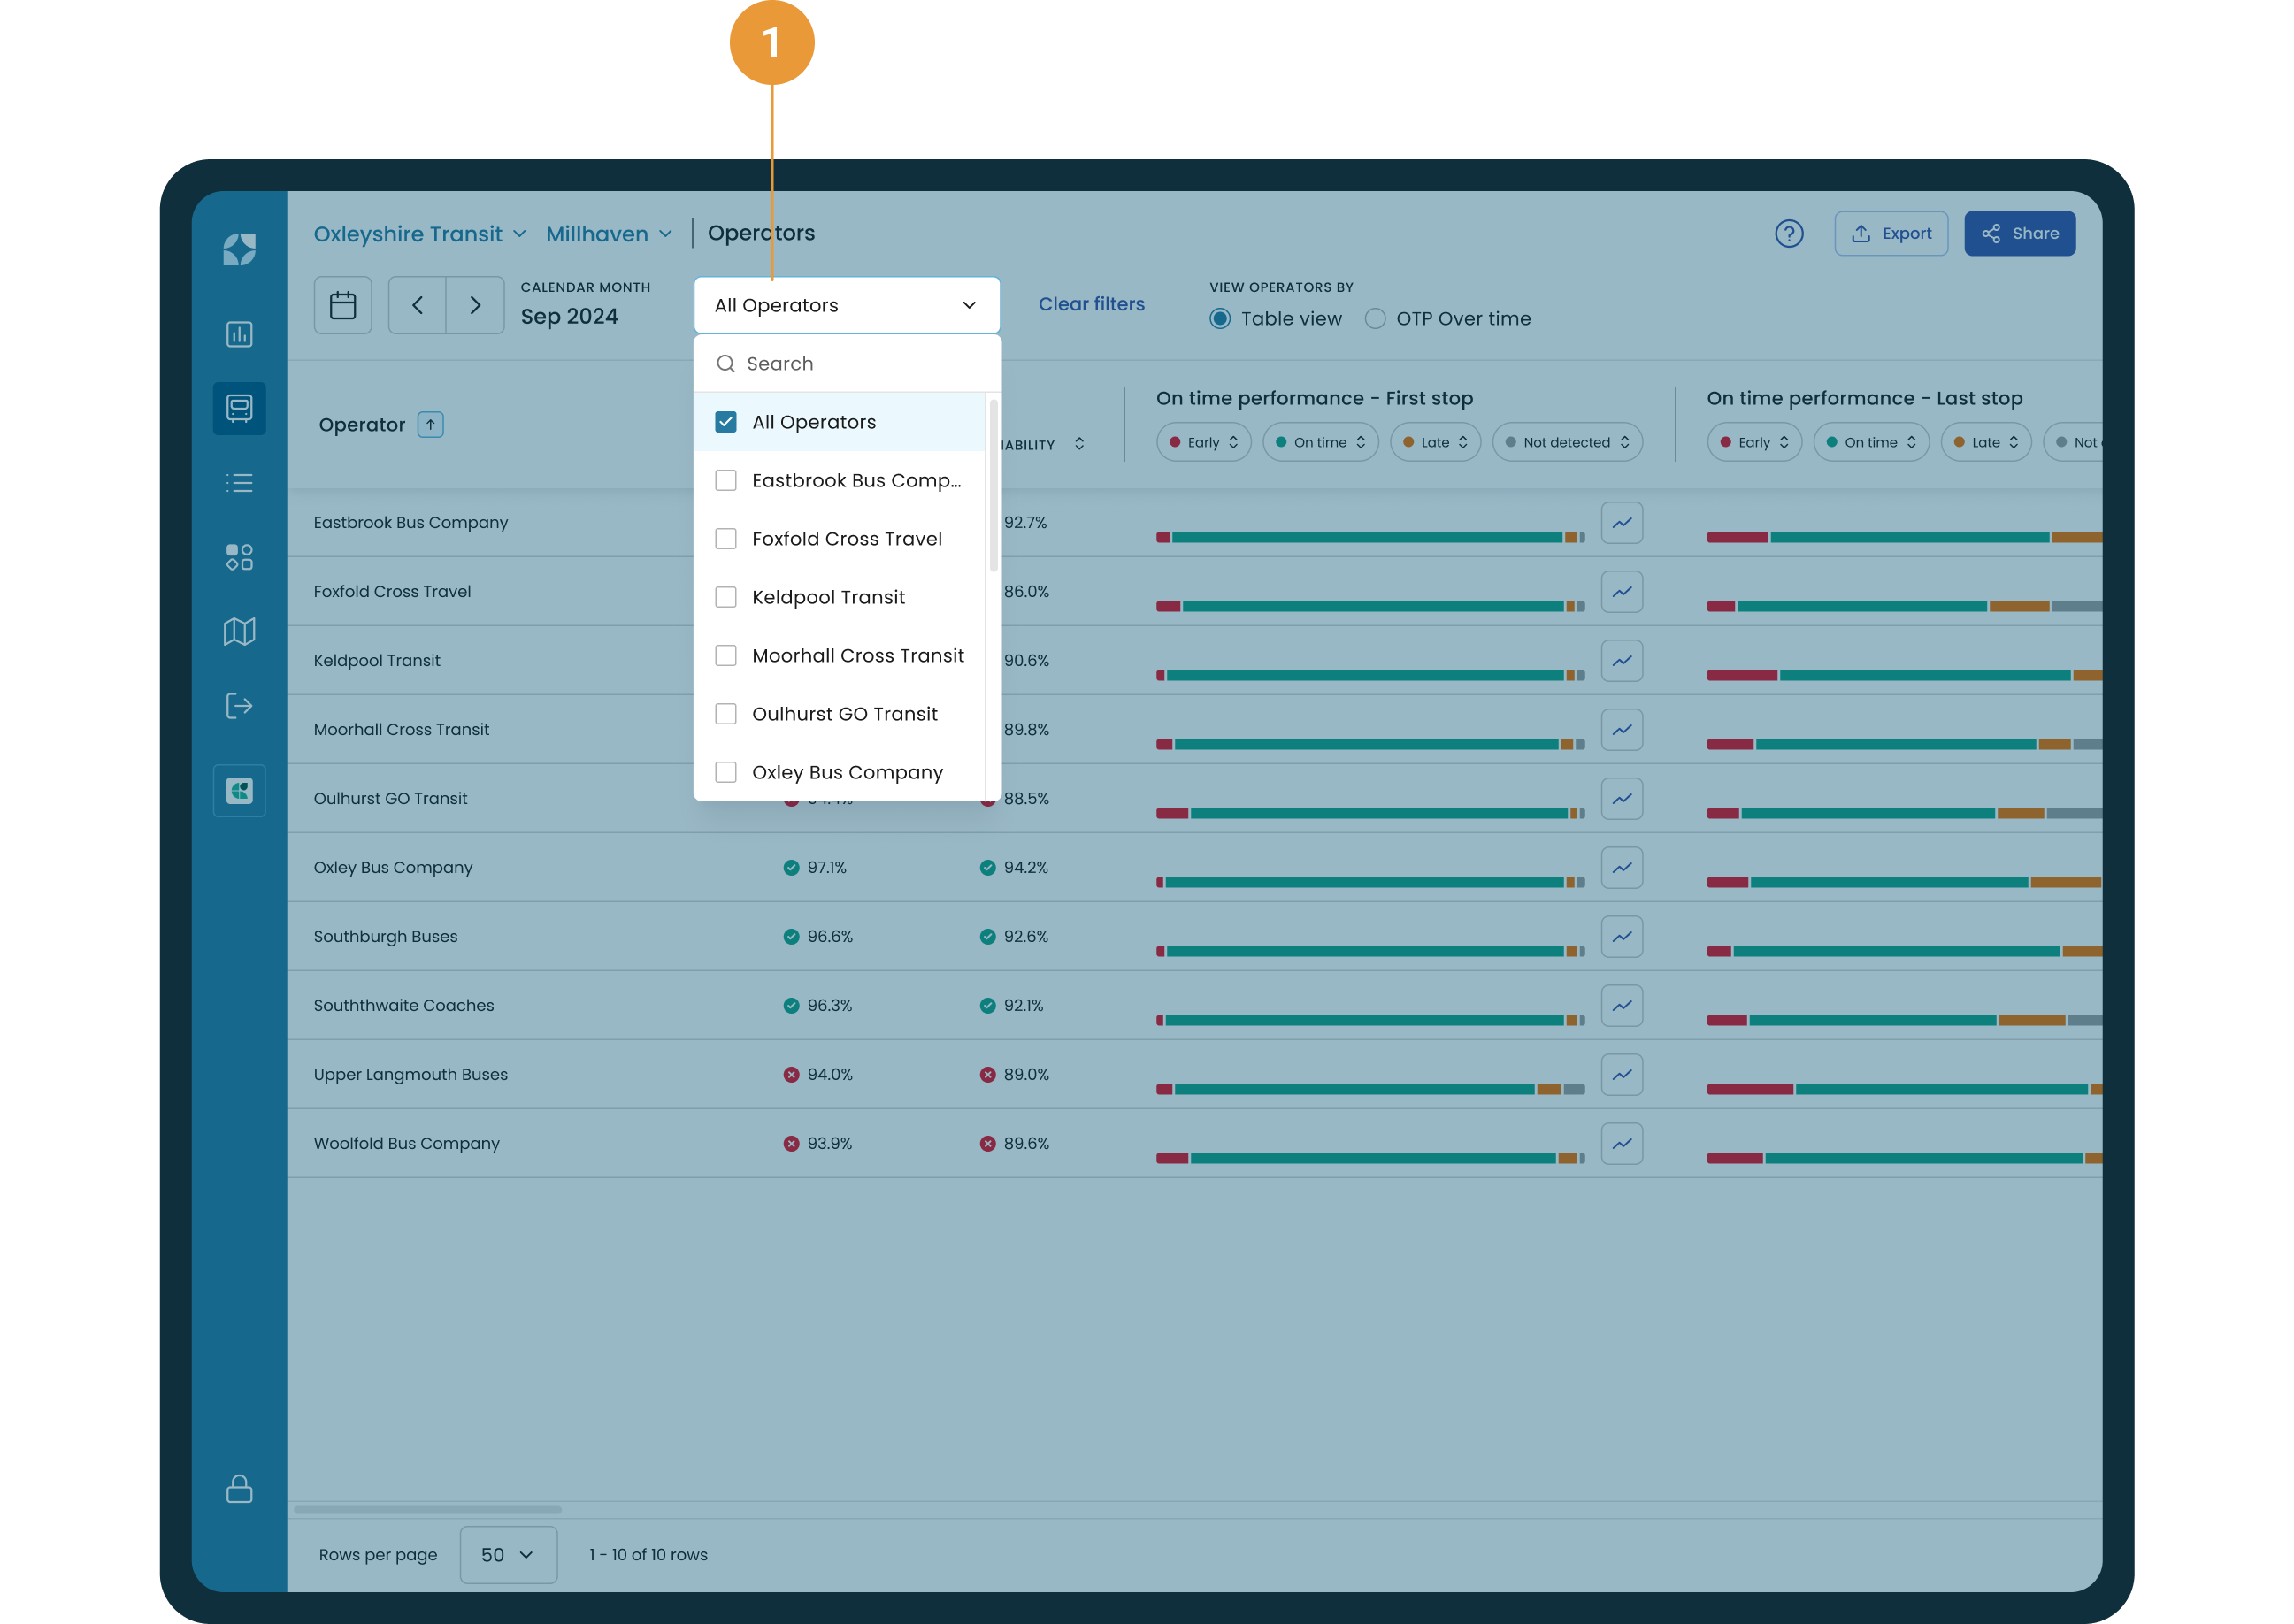2294x1624 pixels.
Task: Open trend chart for Eastbrook Bus Company
Action: (1621, 523)
